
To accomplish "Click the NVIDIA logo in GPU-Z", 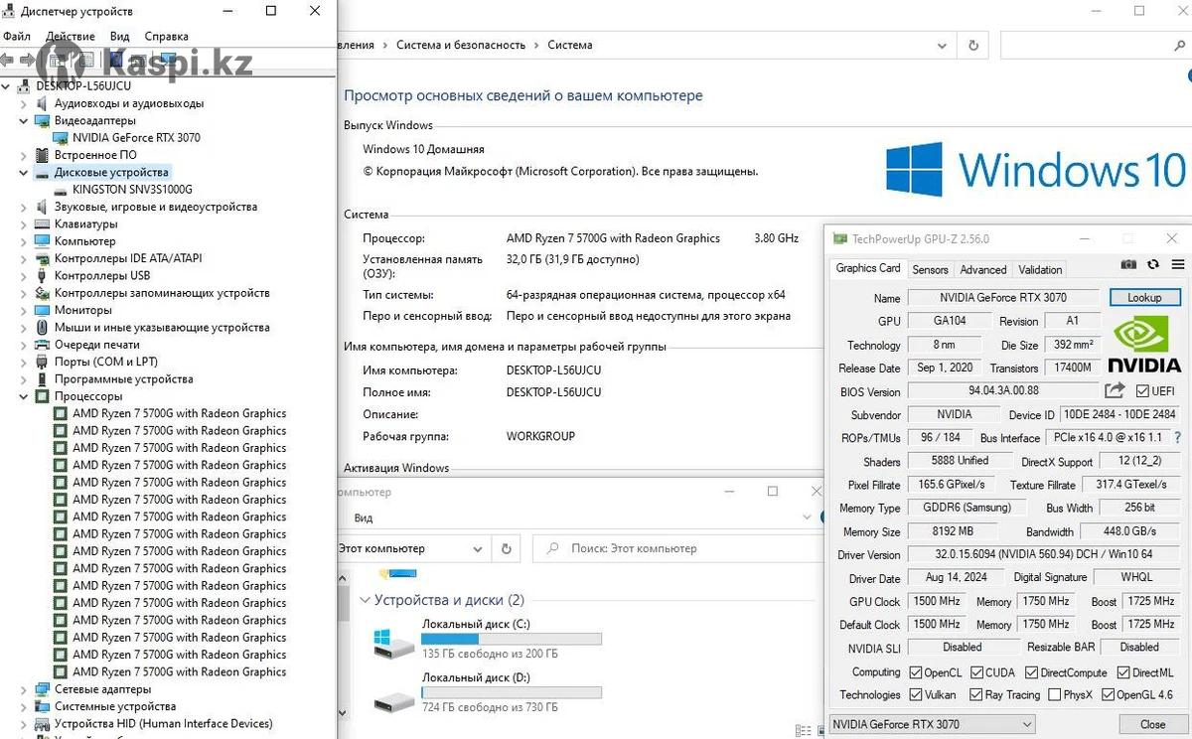I will pyautogui.click(x=1144, y=343).
